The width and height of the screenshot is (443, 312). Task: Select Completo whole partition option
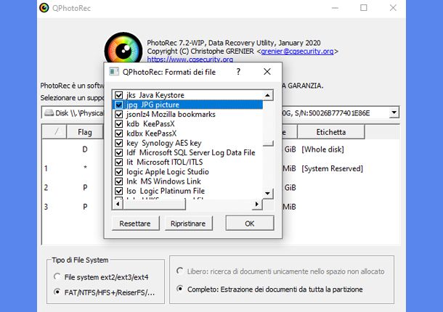pyautogui.click(x=269, y=289)
